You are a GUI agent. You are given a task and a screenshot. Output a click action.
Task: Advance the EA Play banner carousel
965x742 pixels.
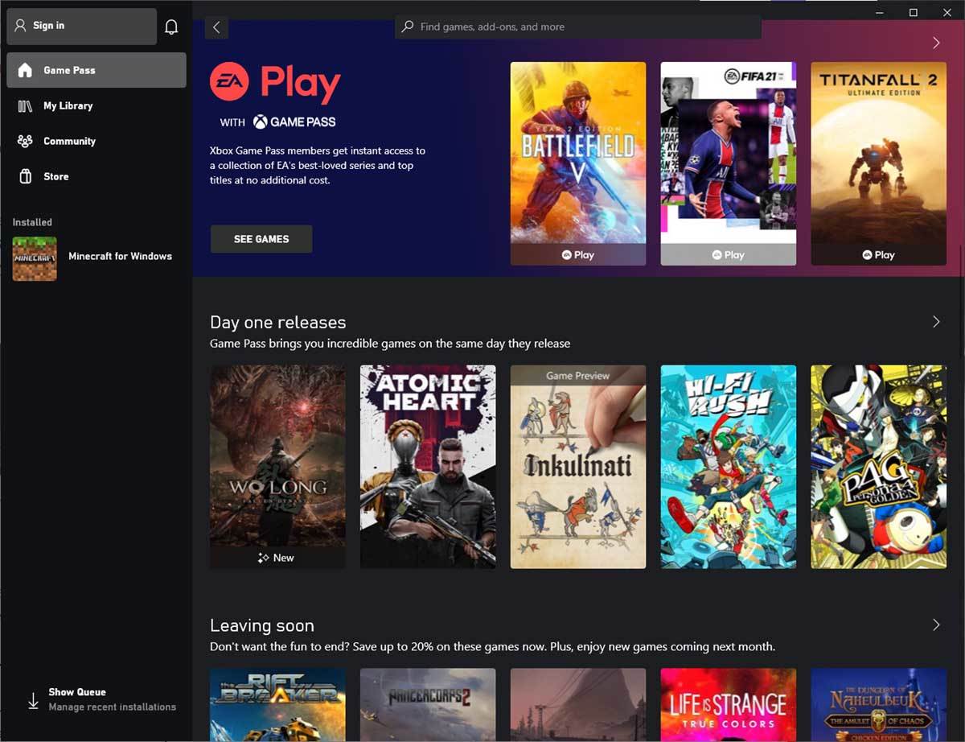pyautogui.click(x=935, y=43)
